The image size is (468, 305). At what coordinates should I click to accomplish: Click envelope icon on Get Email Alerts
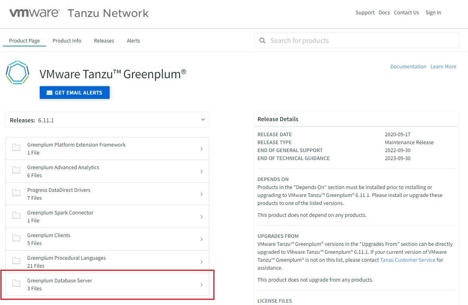pos(50,93)
